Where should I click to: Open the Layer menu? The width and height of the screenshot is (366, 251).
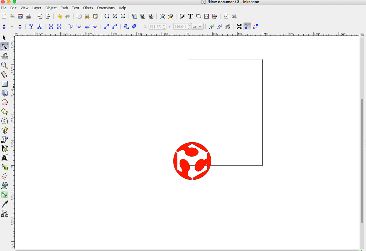pos(37,8)
